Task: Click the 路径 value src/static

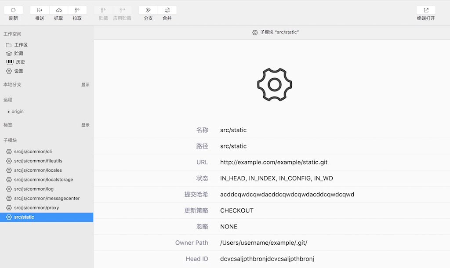Action: pyautogui.click(x=233, y=146)
